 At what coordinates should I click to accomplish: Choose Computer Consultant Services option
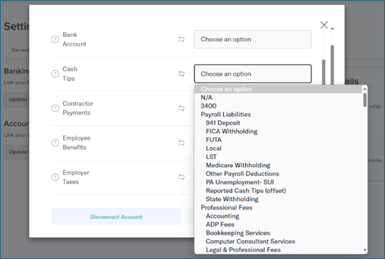pyautogui.click(x=278, y=241)
